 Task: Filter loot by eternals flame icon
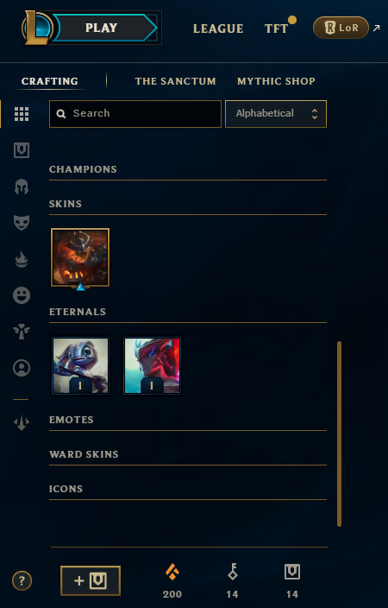(22, 259)
